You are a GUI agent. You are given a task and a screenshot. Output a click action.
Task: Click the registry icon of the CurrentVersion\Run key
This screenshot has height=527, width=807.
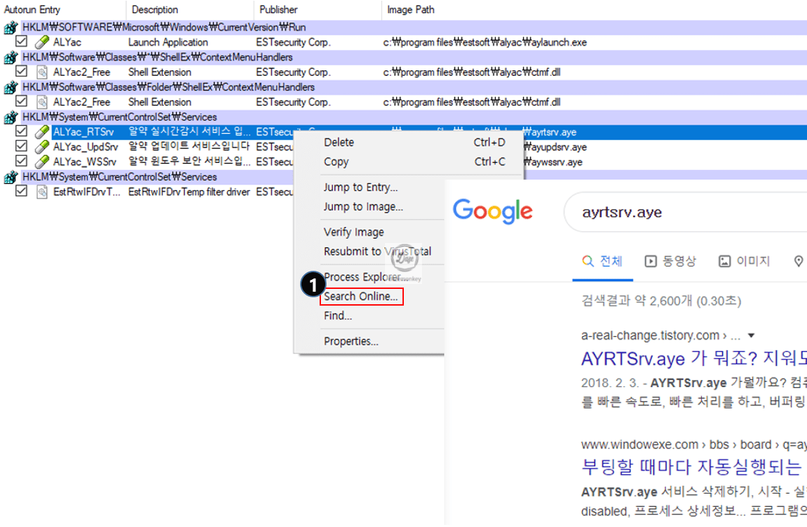pyautogui.click(x=10, y=27)
